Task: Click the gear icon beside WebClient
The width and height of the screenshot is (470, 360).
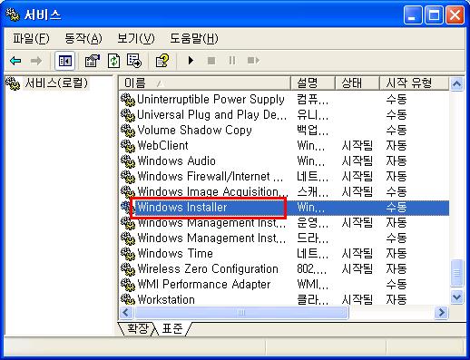Action: pyautogui.click(x=128, y=146)
